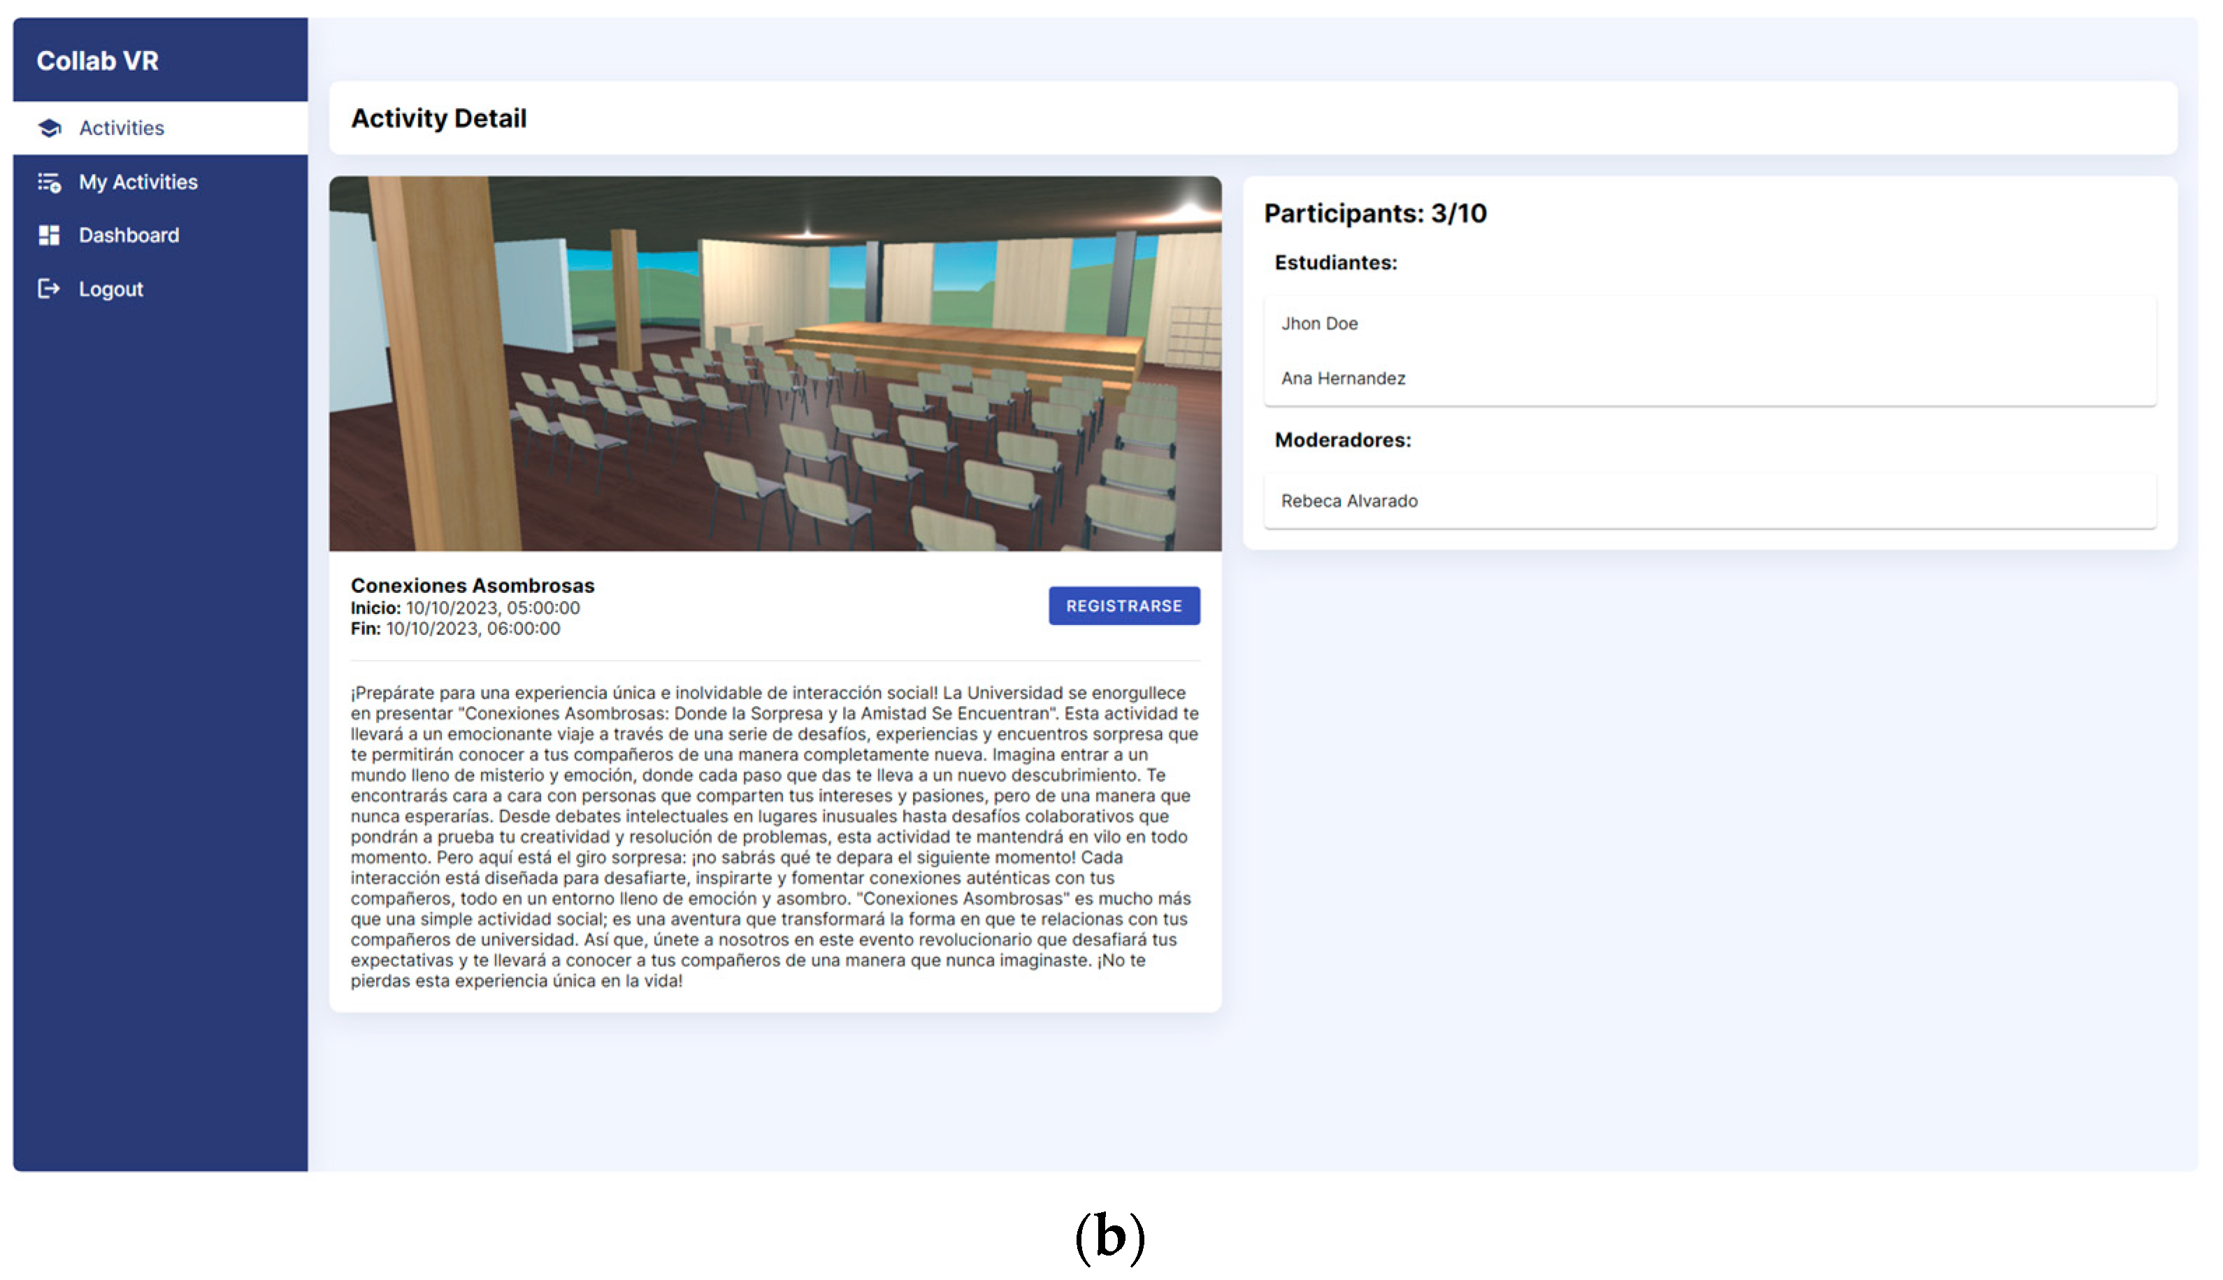This screenshot has width=2223, height=1280.
Task: Click the activity description paragraph
Action: point(774,836)
